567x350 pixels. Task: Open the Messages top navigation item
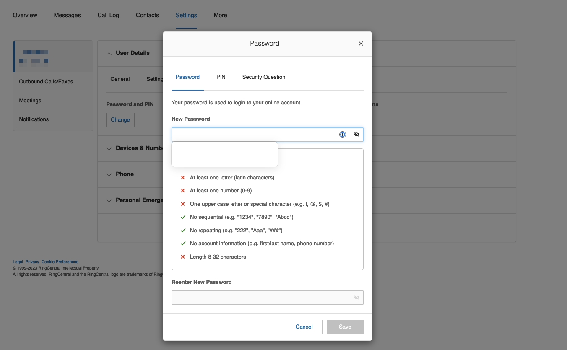67,15
